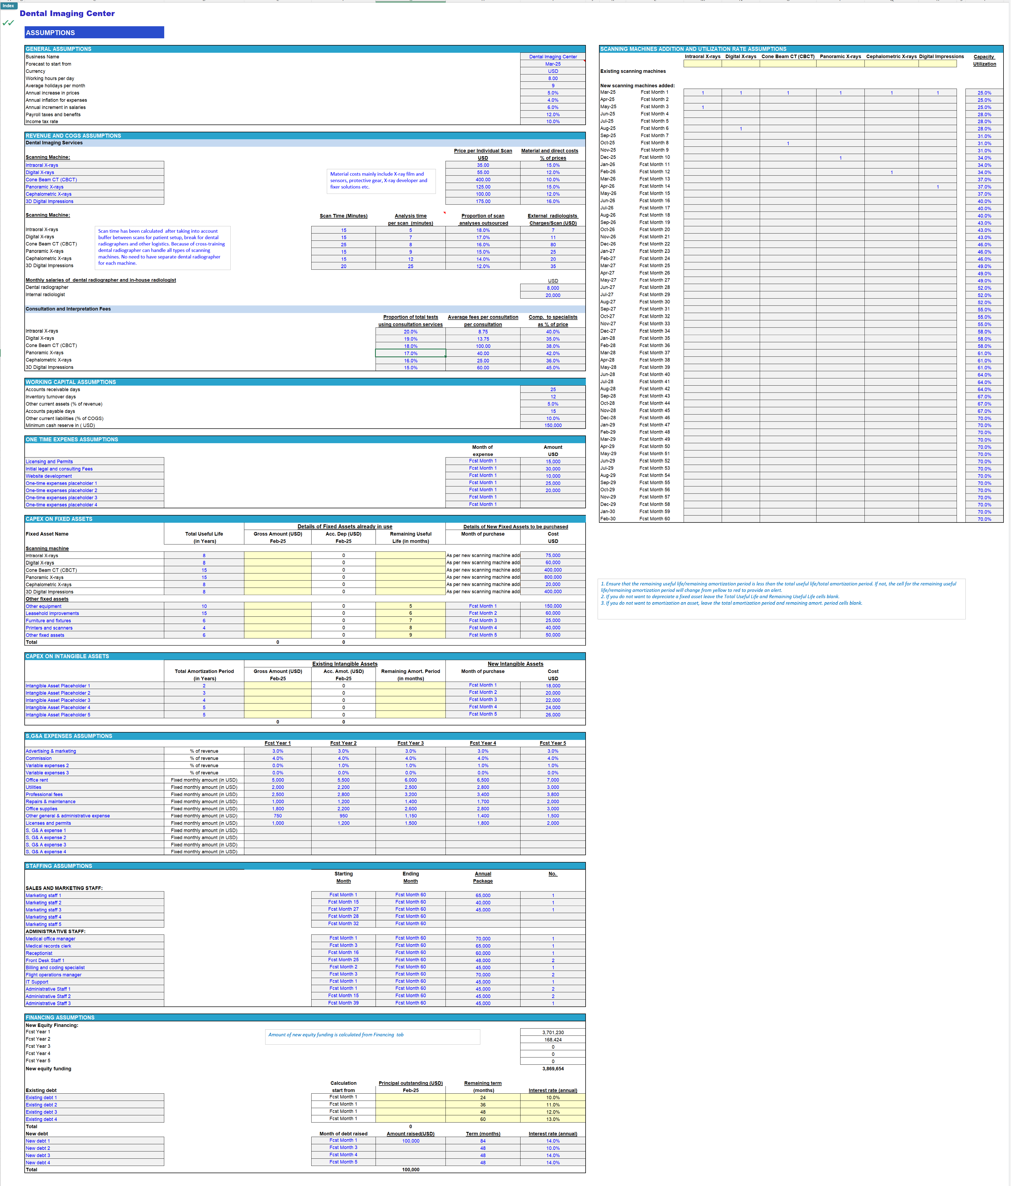Select Existing debt 2 interest rate 11.0%
The height and width of the screenshot is (1186, 1011).
coord(552,1105)
